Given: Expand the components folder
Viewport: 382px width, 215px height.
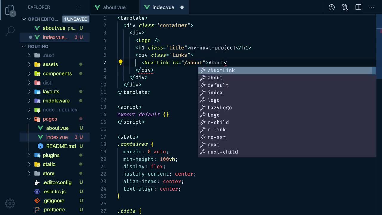Looking at the screenshot, I should pos(57,73).
